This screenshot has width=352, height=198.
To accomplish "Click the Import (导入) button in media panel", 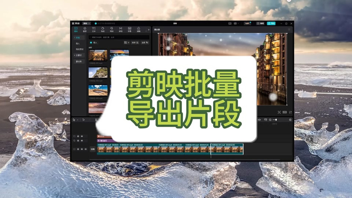I will tap(94, 42).
